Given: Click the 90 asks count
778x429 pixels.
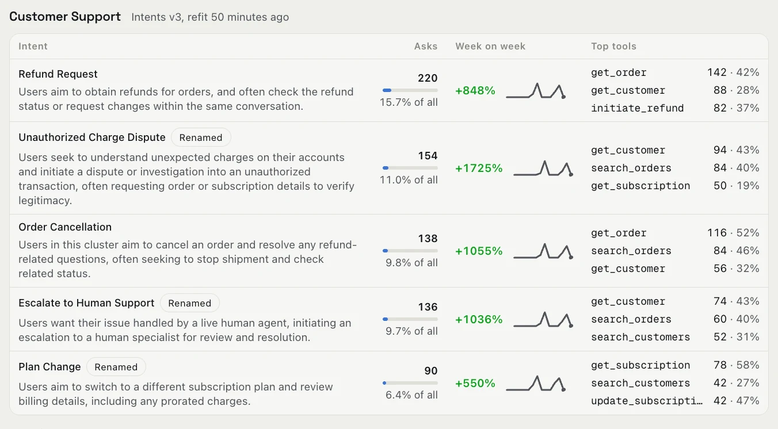Looking at the screenshot, I should (x=431, y=371).
